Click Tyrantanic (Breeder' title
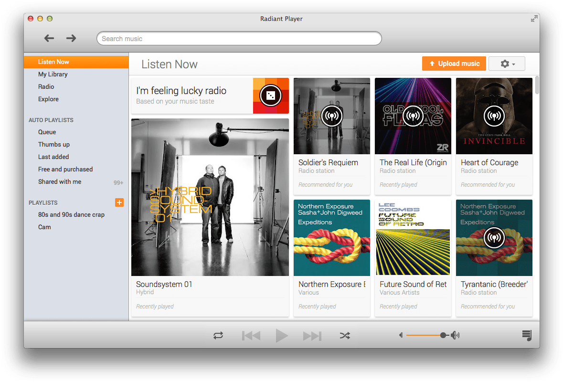The image size is (563, 382). [x=494, y=284]
